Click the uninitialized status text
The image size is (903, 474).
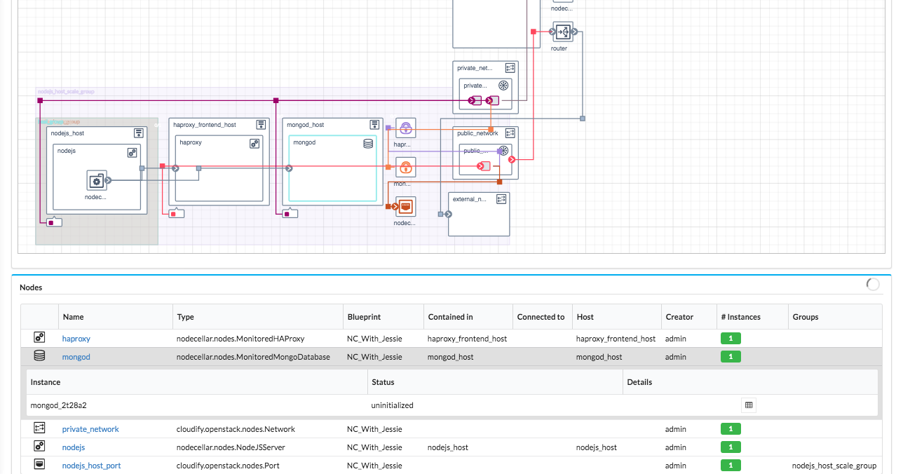point(392,405)
